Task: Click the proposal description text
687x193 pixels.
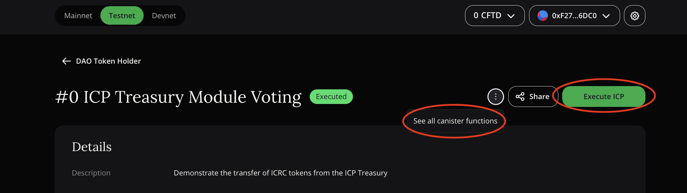Action: (x=280, y=173)
